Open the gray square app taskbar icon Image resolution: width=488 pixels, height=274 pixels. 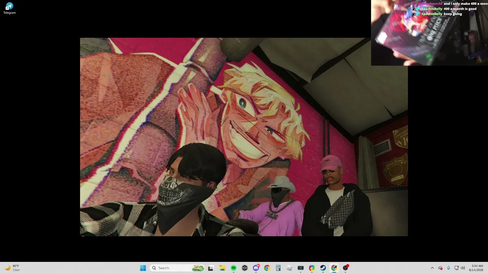pyautogui.click(x=289, y=268)
